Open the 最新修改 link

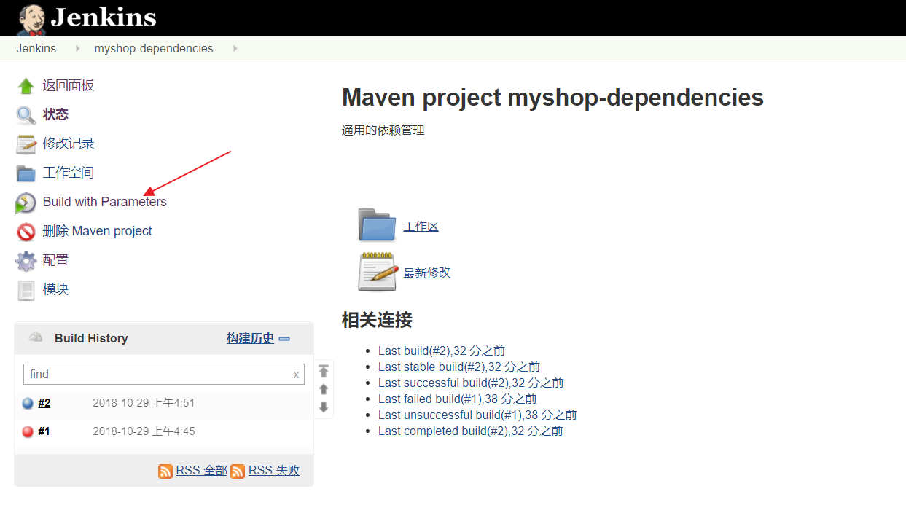click(x=426, y=273)
